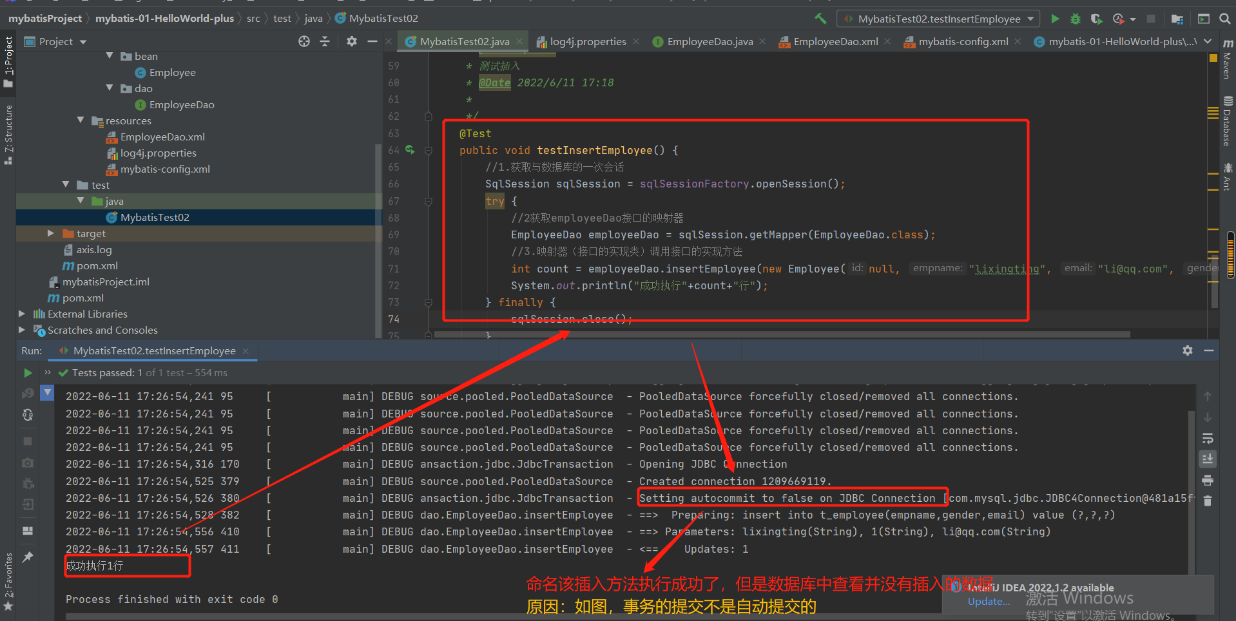The height and width of the screenshot is (621, 1236).
Task: Show hidden editor tabs chevron
Action: (x=1208, y=41)
